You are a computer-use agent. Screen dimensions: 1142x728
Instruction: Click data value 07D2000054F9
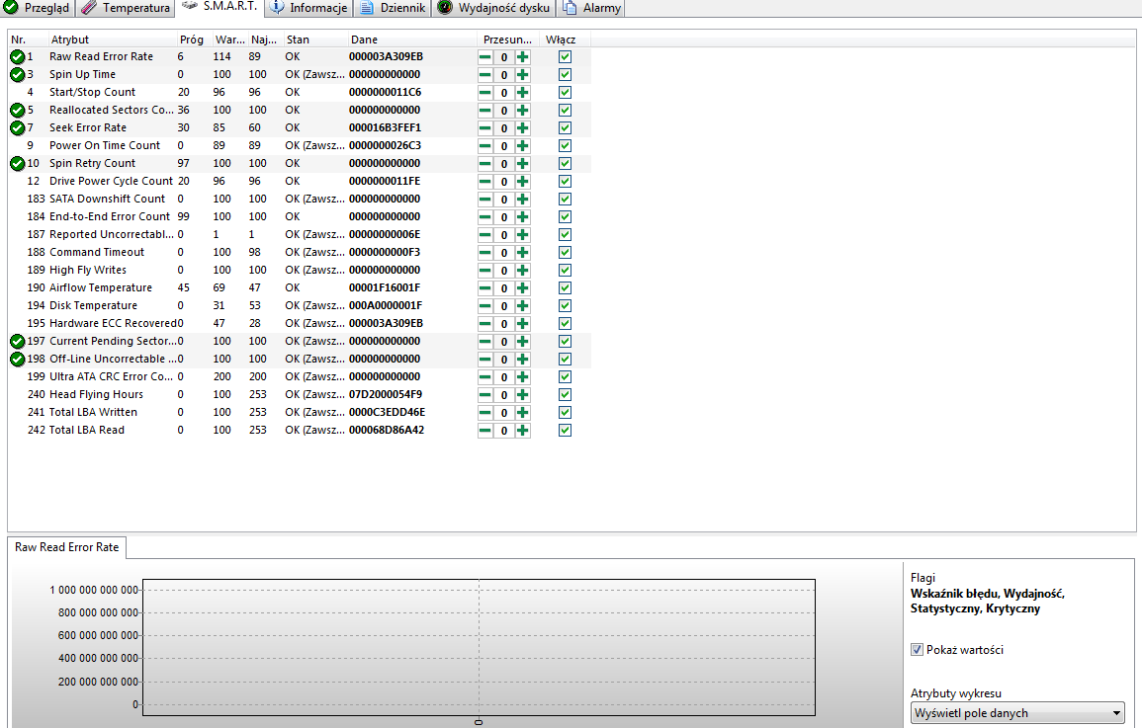(x=386, y=394)
